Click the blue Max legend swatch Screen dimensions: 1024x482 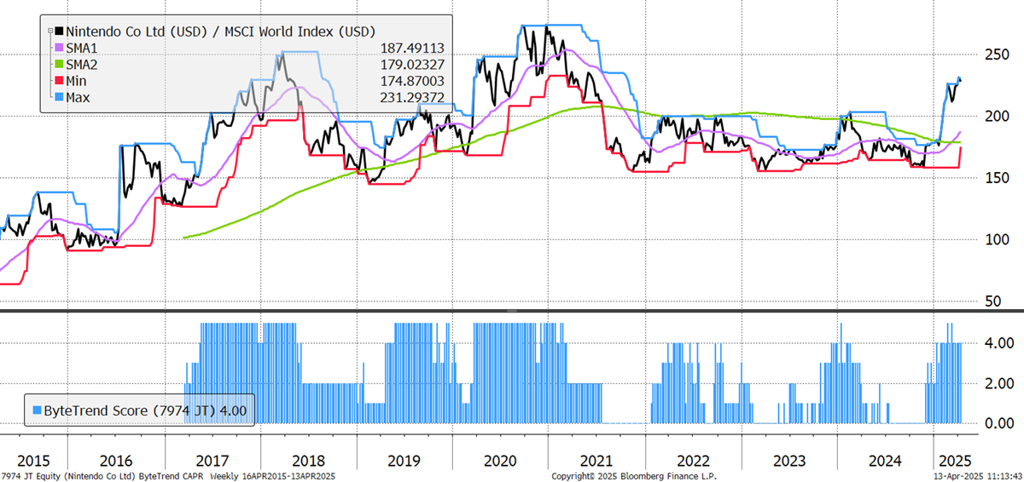pos(58,97)
